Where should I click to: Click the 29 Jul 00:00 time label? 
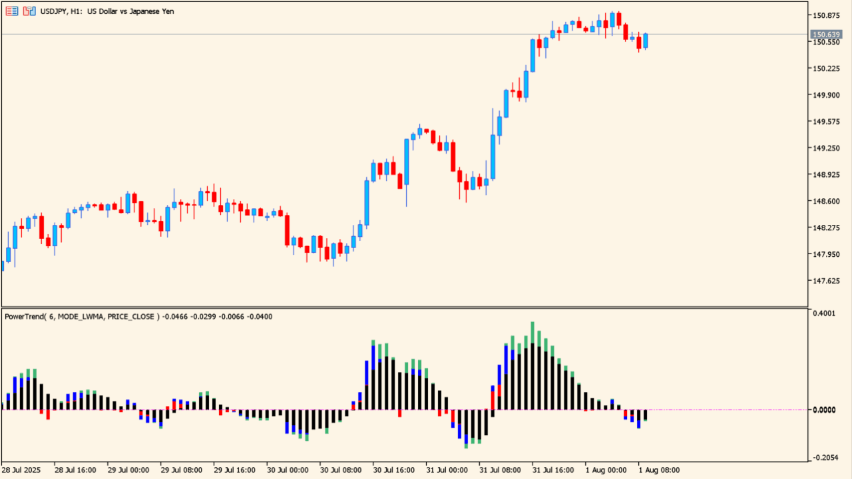pos(128,470)
